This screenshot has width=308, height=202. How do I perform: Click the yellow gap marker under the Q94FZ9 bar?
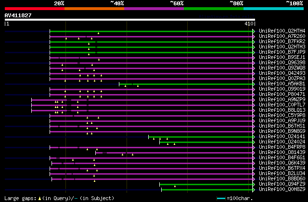pos(175,186)
